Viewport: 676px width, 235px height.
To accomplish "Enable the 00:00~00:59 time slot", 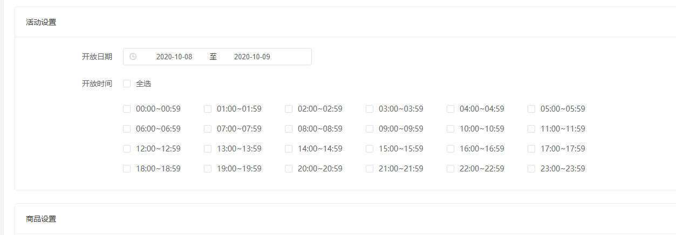I will click(127, 109).
